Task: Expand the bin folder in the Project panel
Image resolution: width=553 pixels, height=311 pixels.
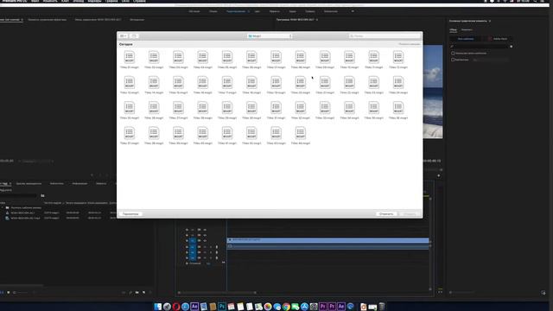Action: (x=3, y=207)
